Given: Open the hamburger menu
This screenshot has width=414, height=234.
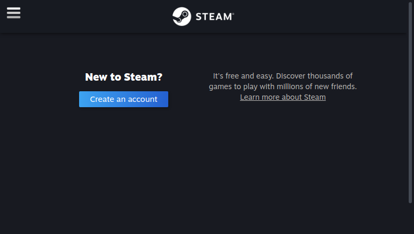Looking at the screenshot, I should [x=13, y=13].
